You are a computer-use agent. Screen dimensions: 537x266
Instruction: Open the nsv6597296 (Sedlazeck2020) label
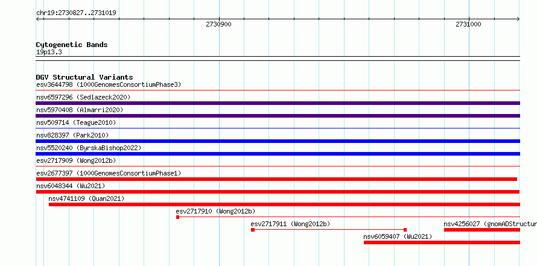[x=83, y=97]
